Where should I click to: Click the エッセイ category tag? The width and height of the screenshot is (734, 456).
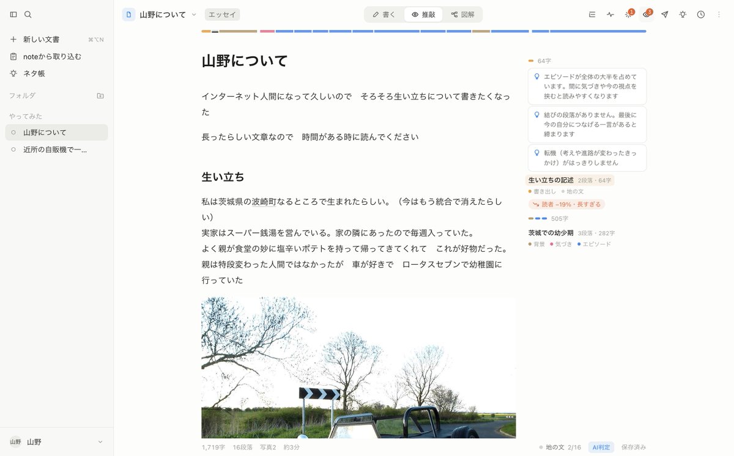point(223,15)
